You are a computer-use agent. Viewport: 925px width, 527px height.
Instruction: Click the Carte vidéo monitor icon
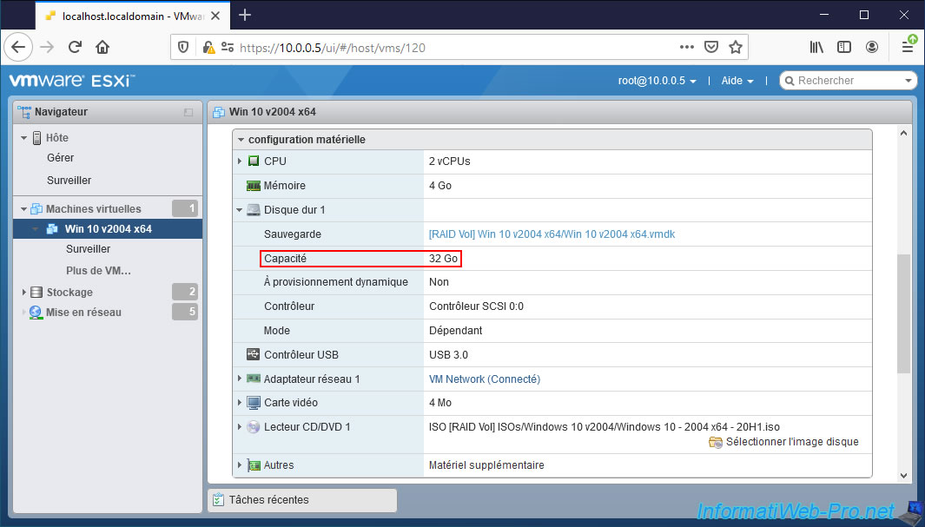tap(254, 403)
